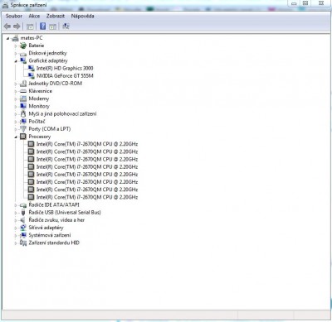Open the Soubor menu
The height and width of the screenshot is (322, 332).
[14, 16]
